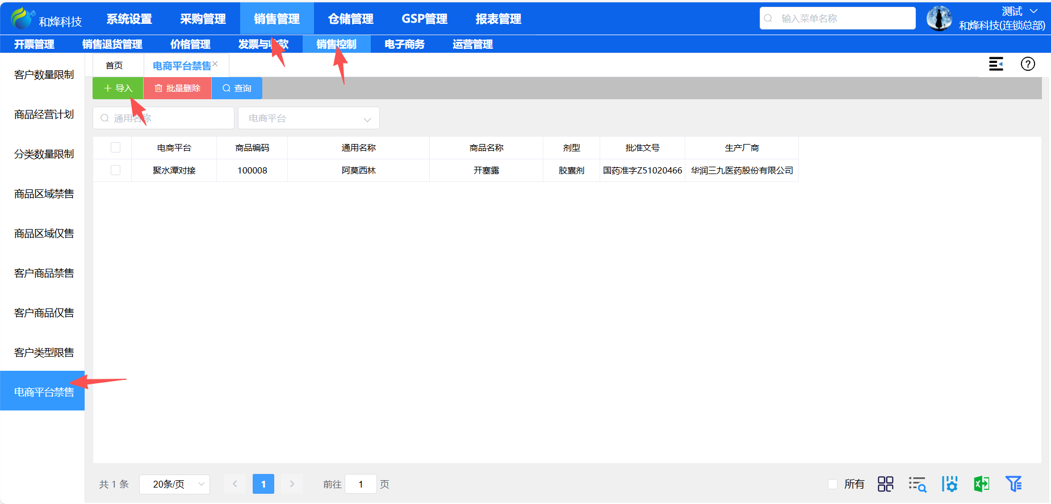Image resolution: width=1051 pixels, height=504 pixels.
Task: Click the red 批量删除 button
Action: coord(177,88)
